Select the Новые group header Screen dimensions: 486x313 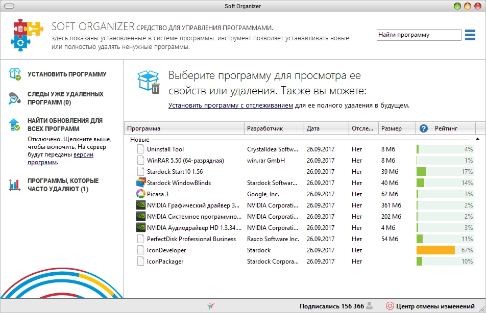coord(139,140)
